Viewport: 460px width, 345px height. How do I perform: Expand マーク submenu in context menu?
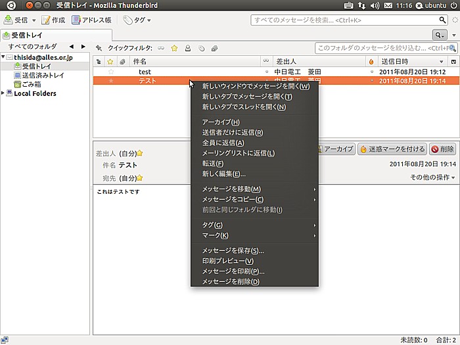(255, 235)
